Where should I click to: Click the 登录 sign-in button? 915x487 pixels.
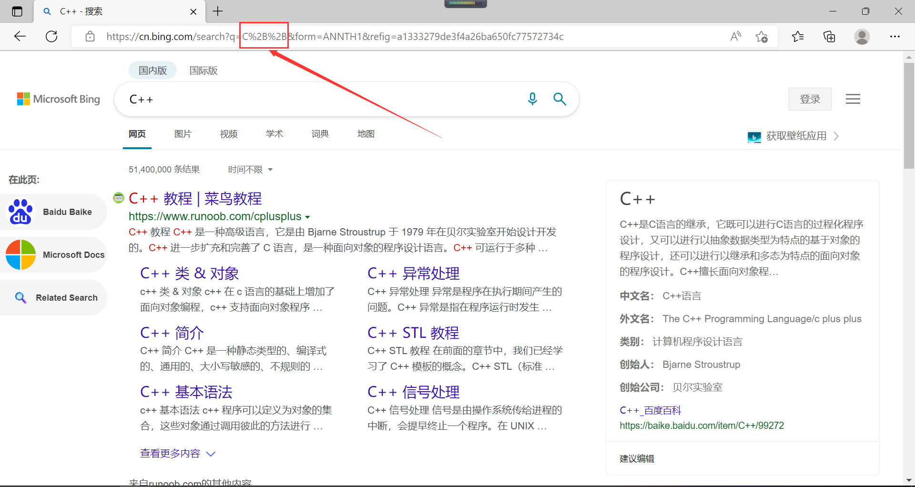click(x=810, y=99)
